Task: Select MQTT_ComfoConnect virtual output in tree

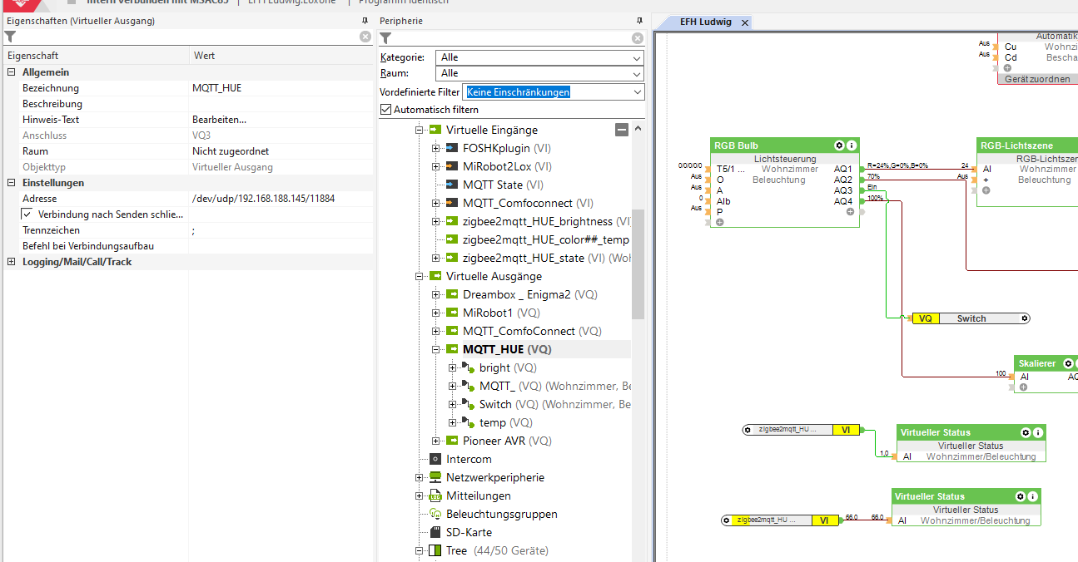Action: coord(520,331)
